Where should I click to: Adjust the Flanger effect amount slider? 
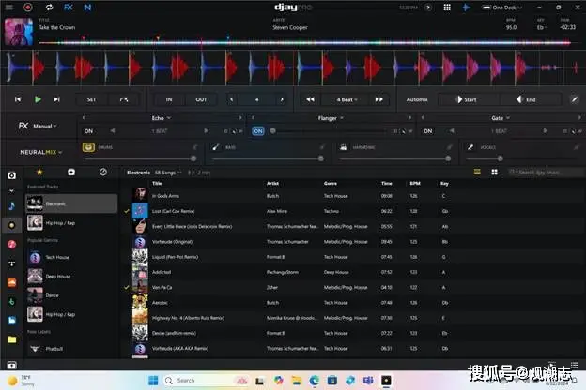pyautogui.click(x=329, y=131)
